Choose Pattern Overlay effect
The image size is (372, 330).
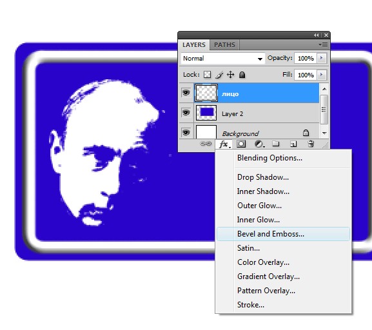(x=266, y=291)
